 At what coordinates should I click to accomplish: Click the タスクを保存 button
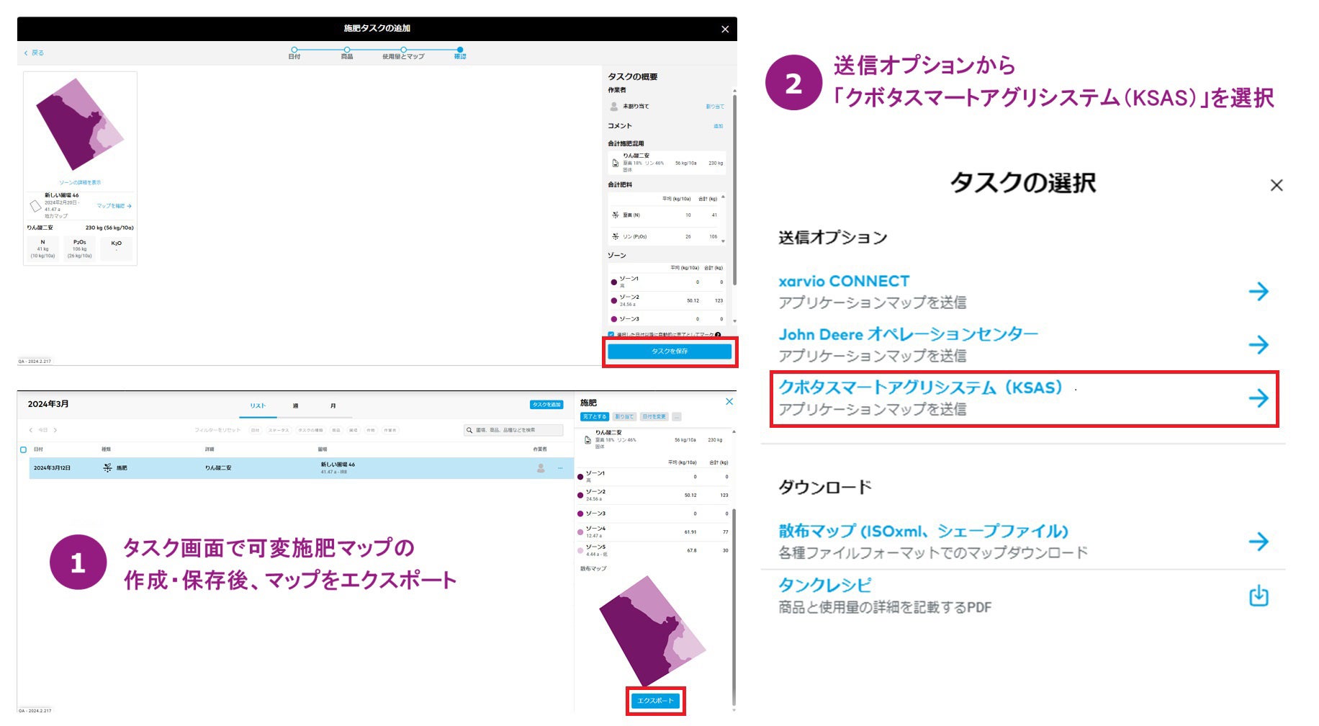[670, 351]
